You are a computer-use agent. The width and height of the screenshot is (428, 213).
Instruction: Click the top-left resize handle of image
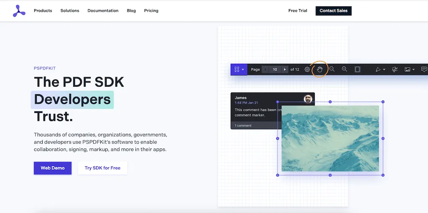(x=278, y=102)
